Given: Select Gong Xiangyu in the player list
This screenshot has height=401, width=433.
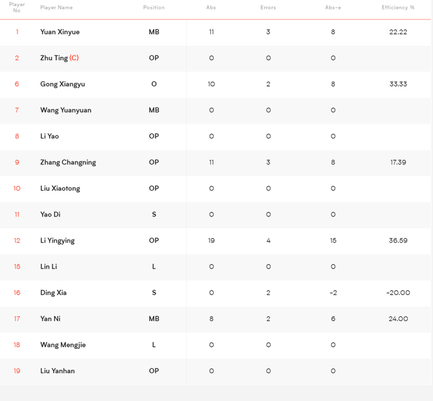Looking at the screenshot, I should 62,84.
